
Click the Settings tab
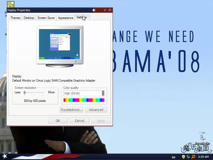pyautogui.click(x=82, y=17)
